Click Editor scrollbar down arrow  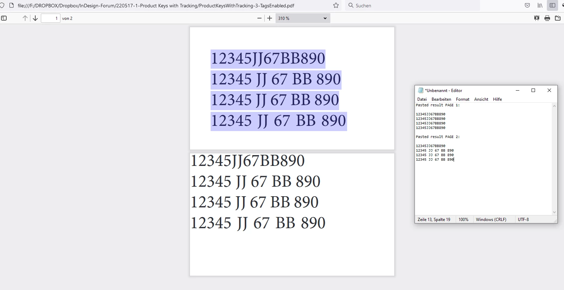(x=554, y=212)
